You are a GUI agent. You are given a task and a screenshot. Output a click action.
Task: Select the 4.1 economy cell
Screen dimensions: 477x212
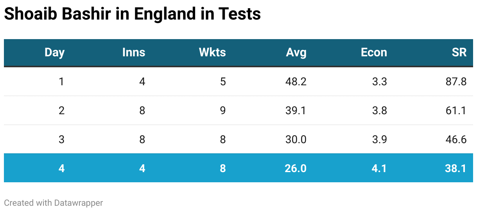click(x=379, y=168)
